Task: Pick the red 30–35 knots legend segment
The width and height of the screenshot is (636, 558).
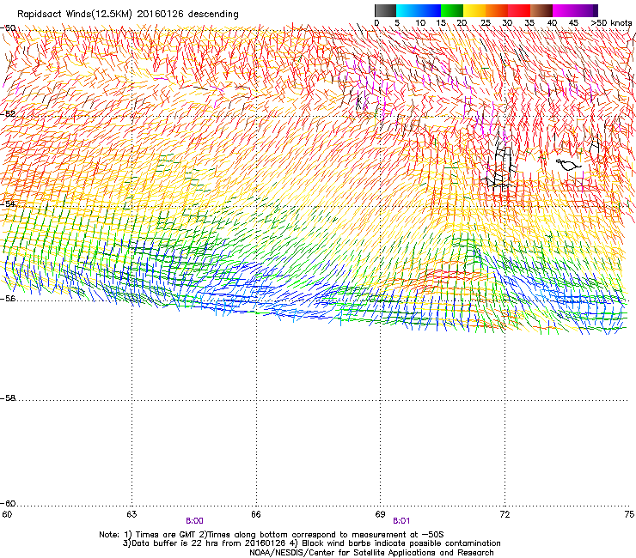Action: 519,10
